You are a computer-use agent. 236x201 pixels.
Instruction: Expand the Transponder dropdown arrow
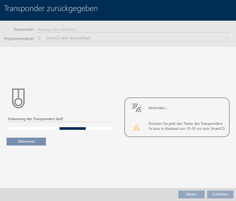(227, 29)
